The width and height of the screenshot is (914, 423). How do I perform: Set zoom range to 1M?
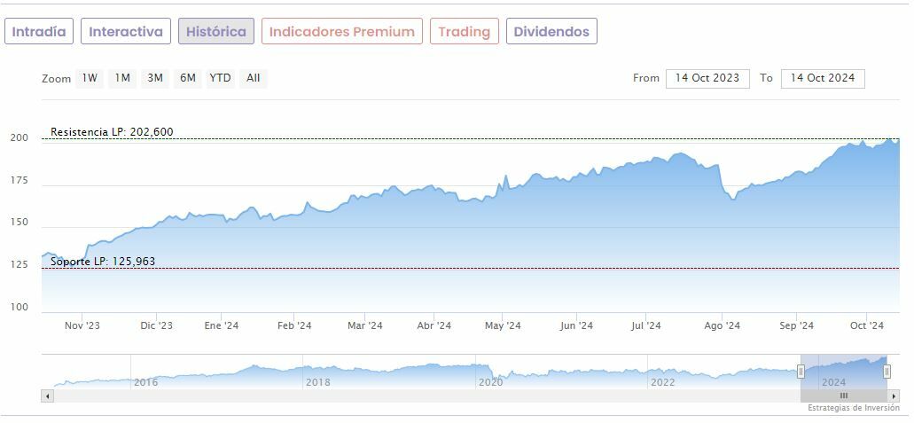(122, 78)
